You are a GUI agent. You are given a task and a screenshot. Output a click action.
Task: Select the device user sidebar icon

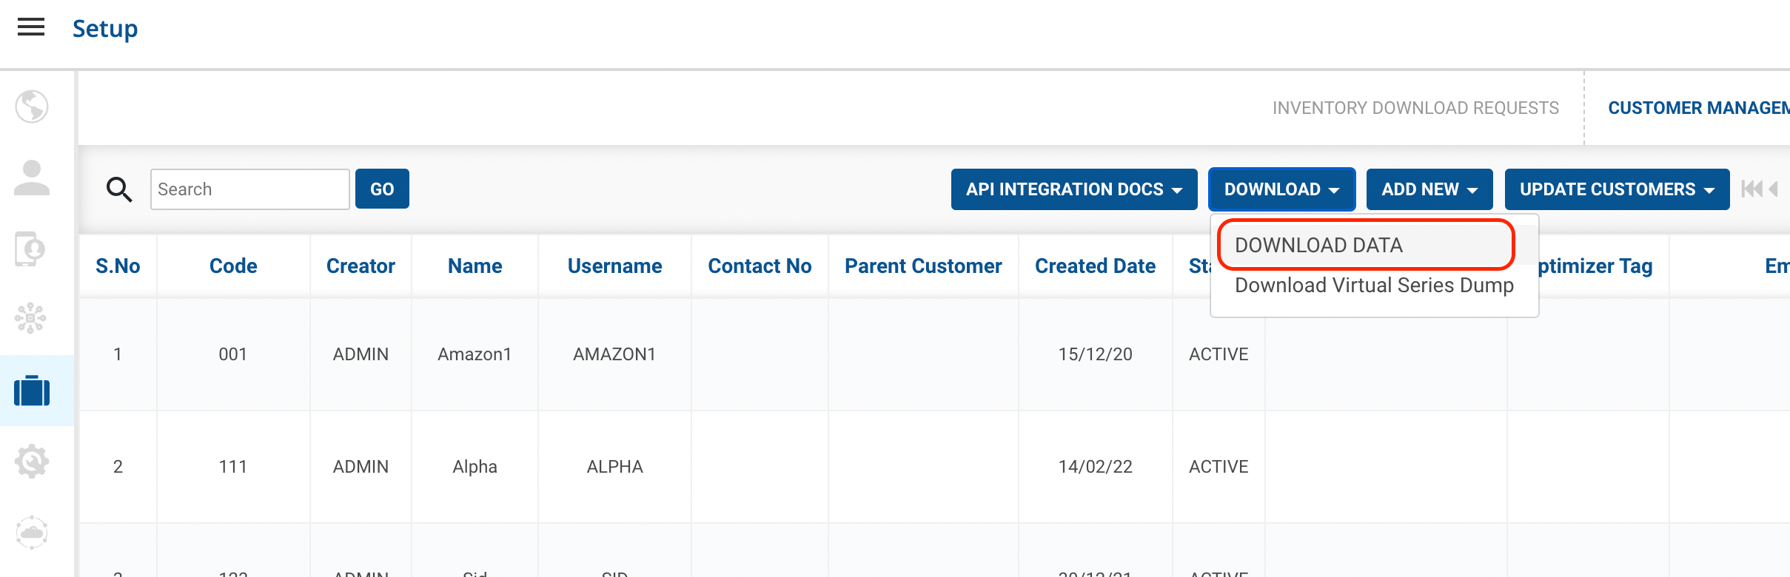(30, 249)
